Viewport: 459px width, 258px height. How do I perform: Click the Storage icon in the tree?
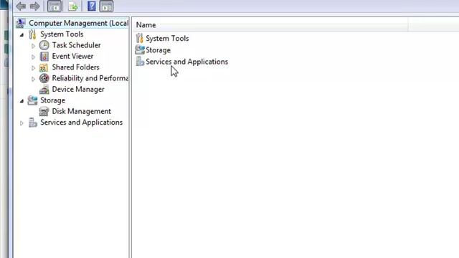tap(32, 100)
